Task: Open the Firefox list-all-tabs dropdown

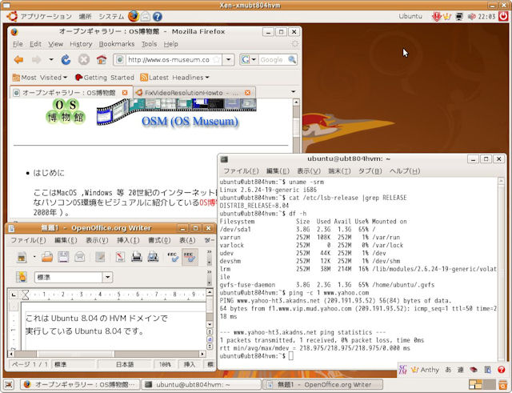Action: (x=294, y=92)
